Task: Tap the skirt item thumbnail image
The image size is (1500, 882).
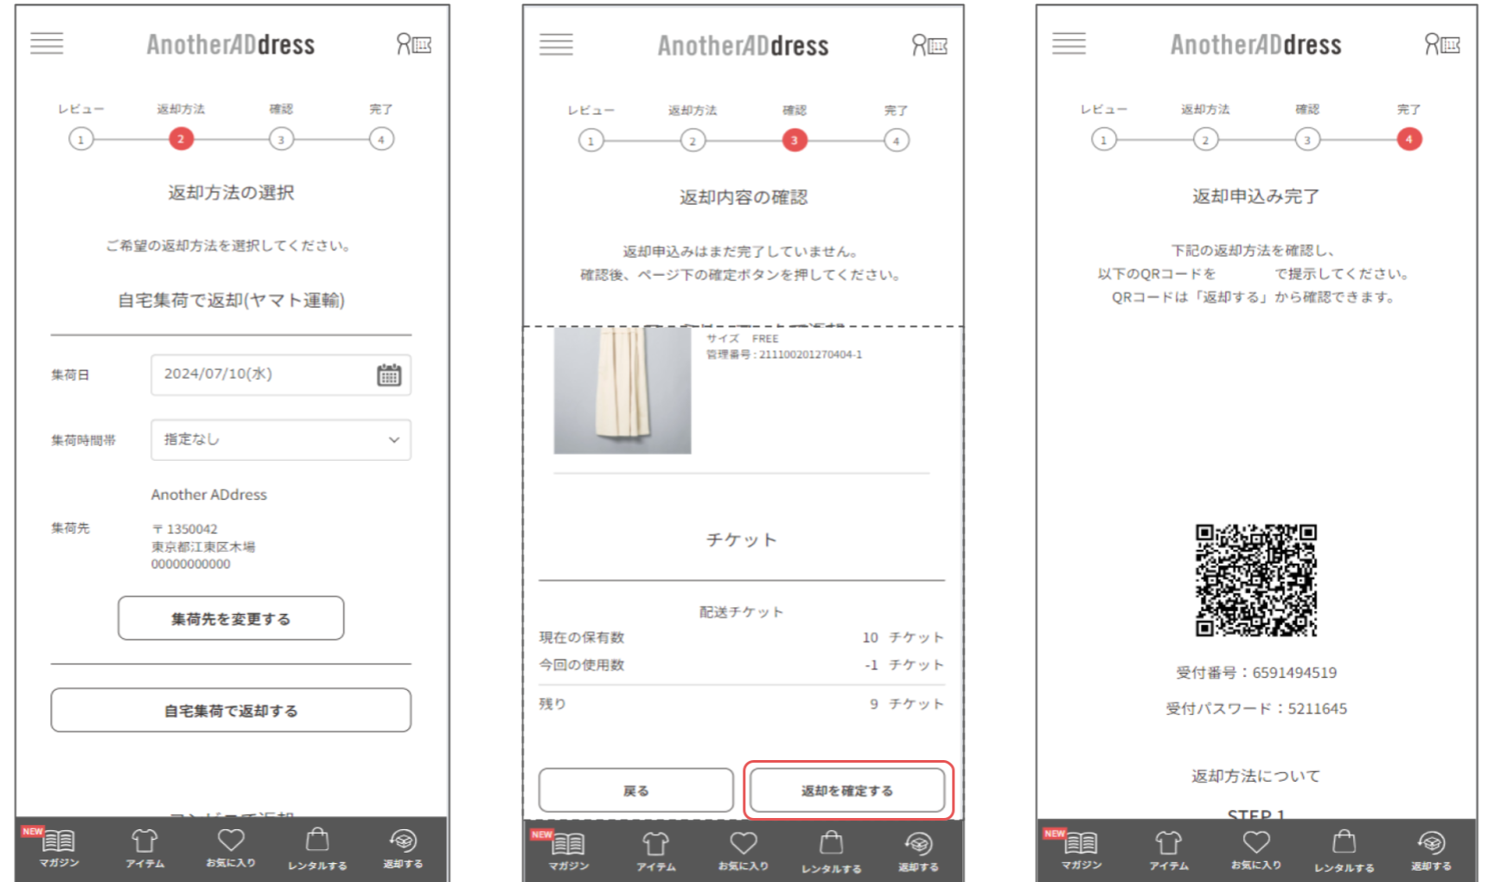Action: coord(622,390)
